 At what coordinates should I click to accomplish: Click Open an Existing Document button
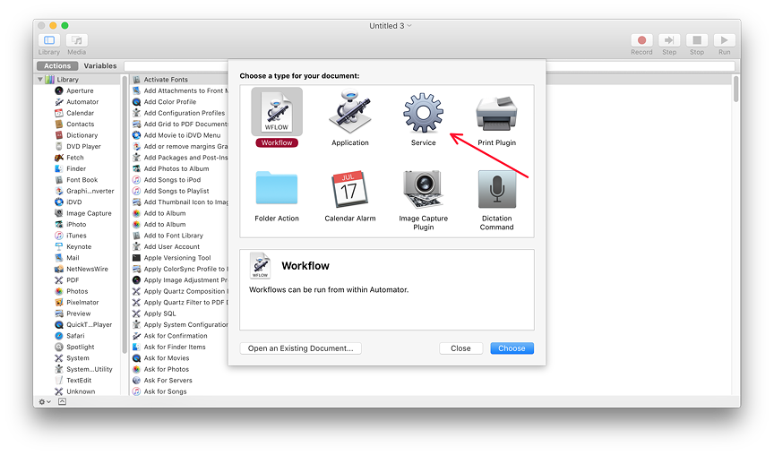pos(301,348)
